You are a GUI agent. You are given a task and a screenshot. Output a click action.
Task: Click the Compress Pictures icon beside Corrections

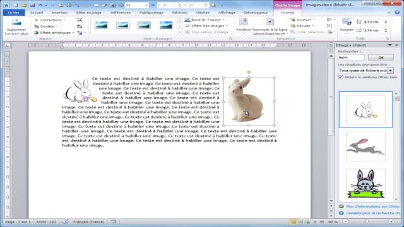point(80,20)
